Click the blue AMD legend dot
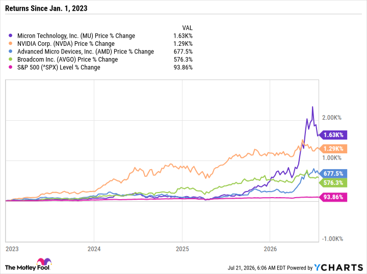The height and width of the screenshot is (274, 367). (x=10, y=51)
